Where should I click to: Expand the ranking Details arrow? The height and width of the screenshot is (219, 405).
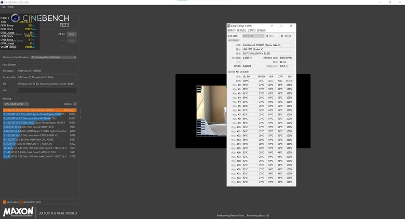tap(75, 104)
